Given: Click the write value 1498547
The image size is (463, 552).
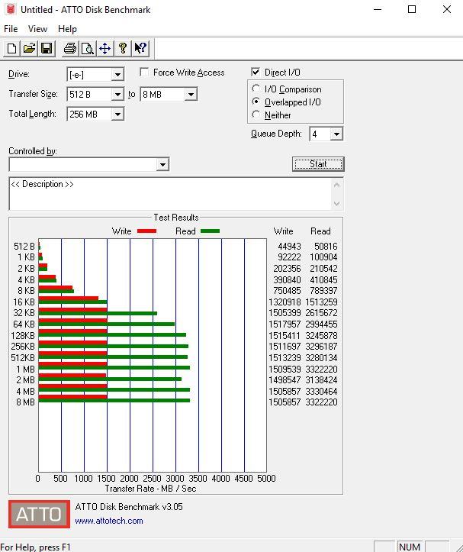Looking at the screenshot, I should (x=285, y=380).
